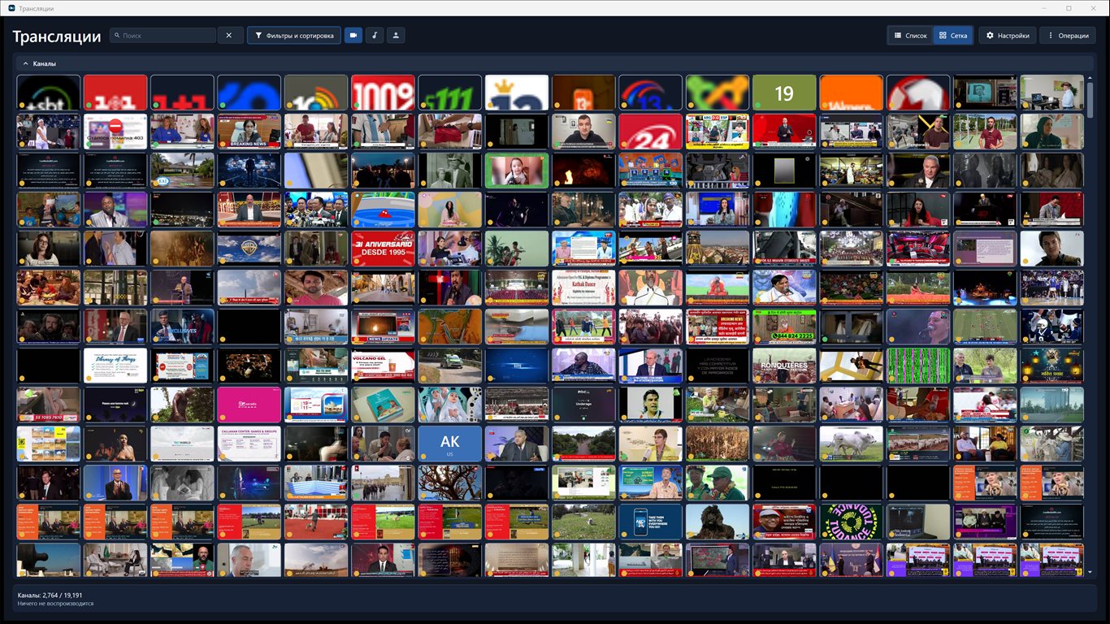Toggle the person icon filter
Viewport: 1110px width, 624px height.
click(x=396, y=36)
